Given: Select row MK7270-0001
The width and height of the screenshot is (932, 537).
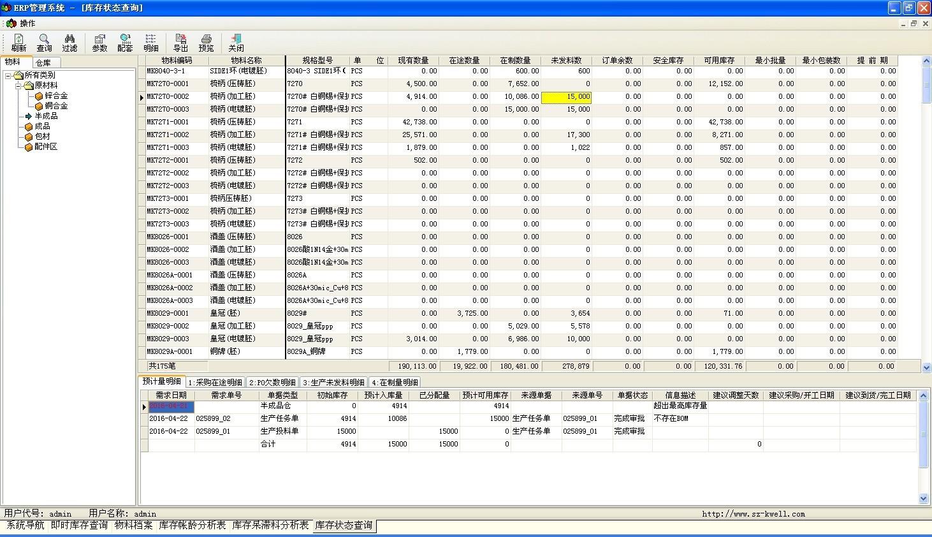Looking at the screenshot, I should click(x=518, y=84).
